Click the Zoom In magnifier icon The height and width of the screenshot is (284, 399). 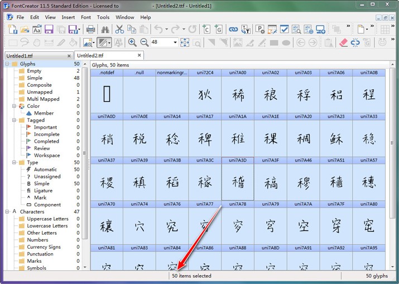pyautogui.click(x=132, y=42)
